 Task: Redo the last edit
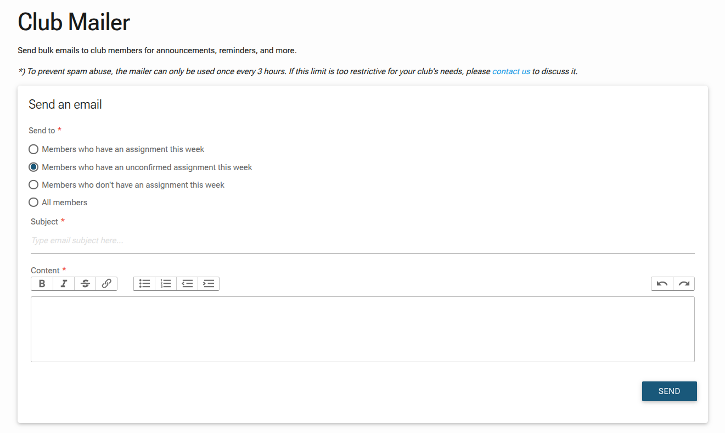pos(684,284)
